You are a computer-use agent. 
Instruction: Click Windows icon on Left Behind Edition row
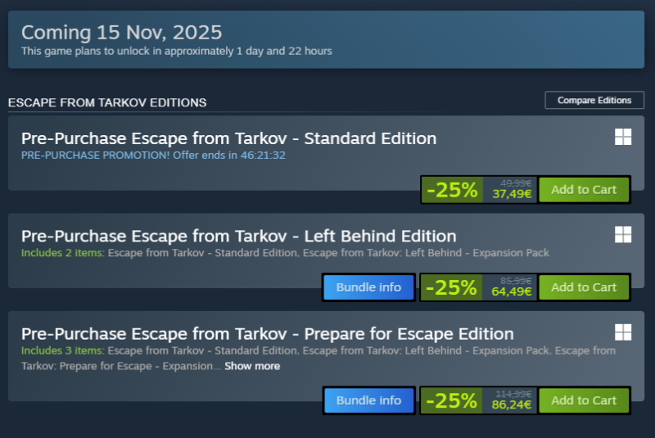coord(623,235)
